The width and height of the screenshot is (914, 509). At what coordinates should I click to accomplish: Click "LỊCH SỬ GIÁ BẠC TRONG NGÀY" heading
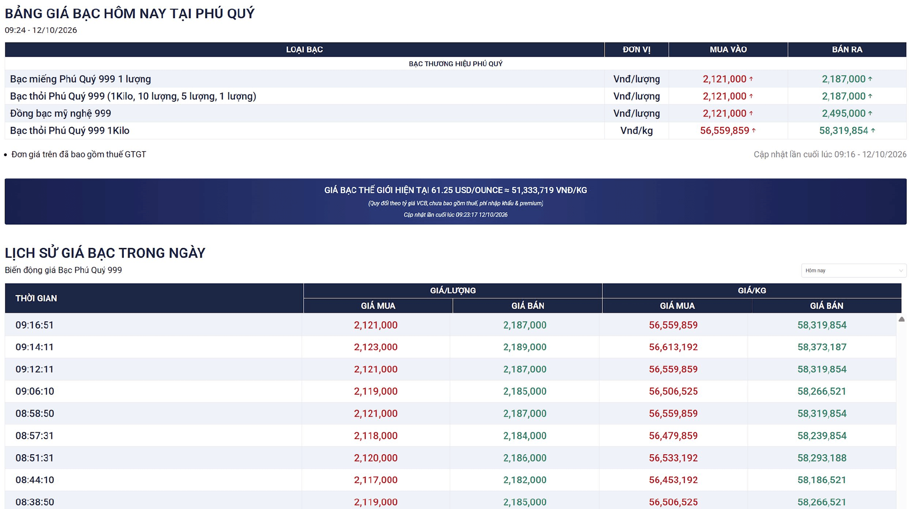click(x=105, y=253)
